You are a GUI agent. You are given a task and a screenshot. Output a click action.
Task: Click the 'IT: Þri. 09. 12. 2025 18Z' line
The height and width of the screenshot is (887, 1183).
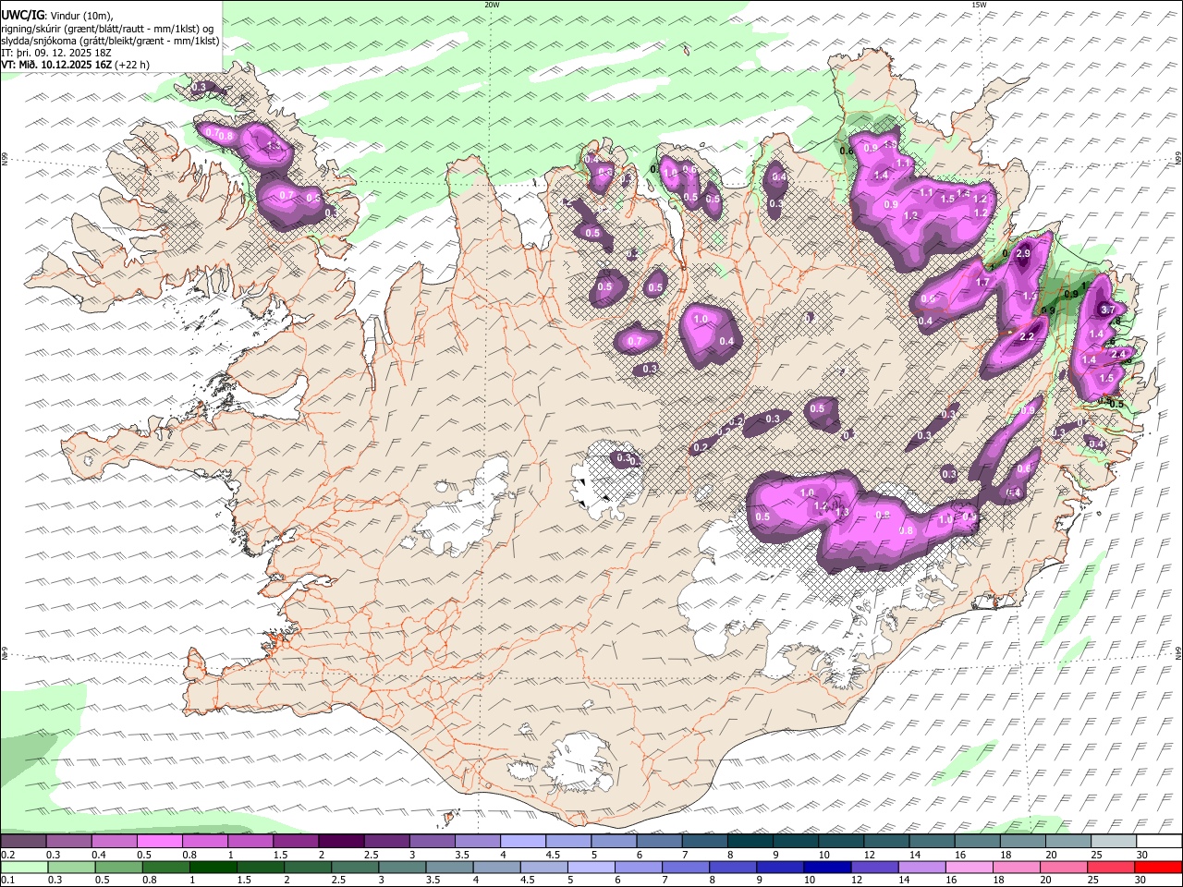(56, 53)
